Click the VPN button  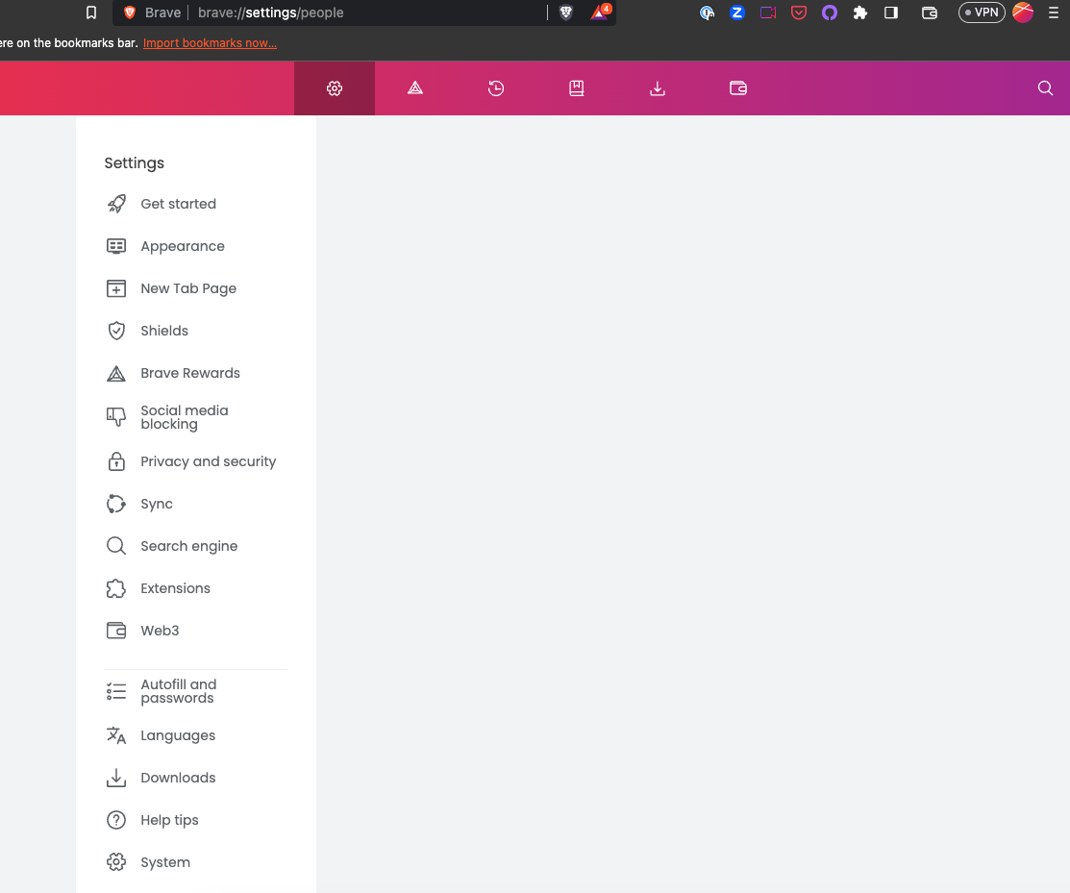[x=982, y=12]
